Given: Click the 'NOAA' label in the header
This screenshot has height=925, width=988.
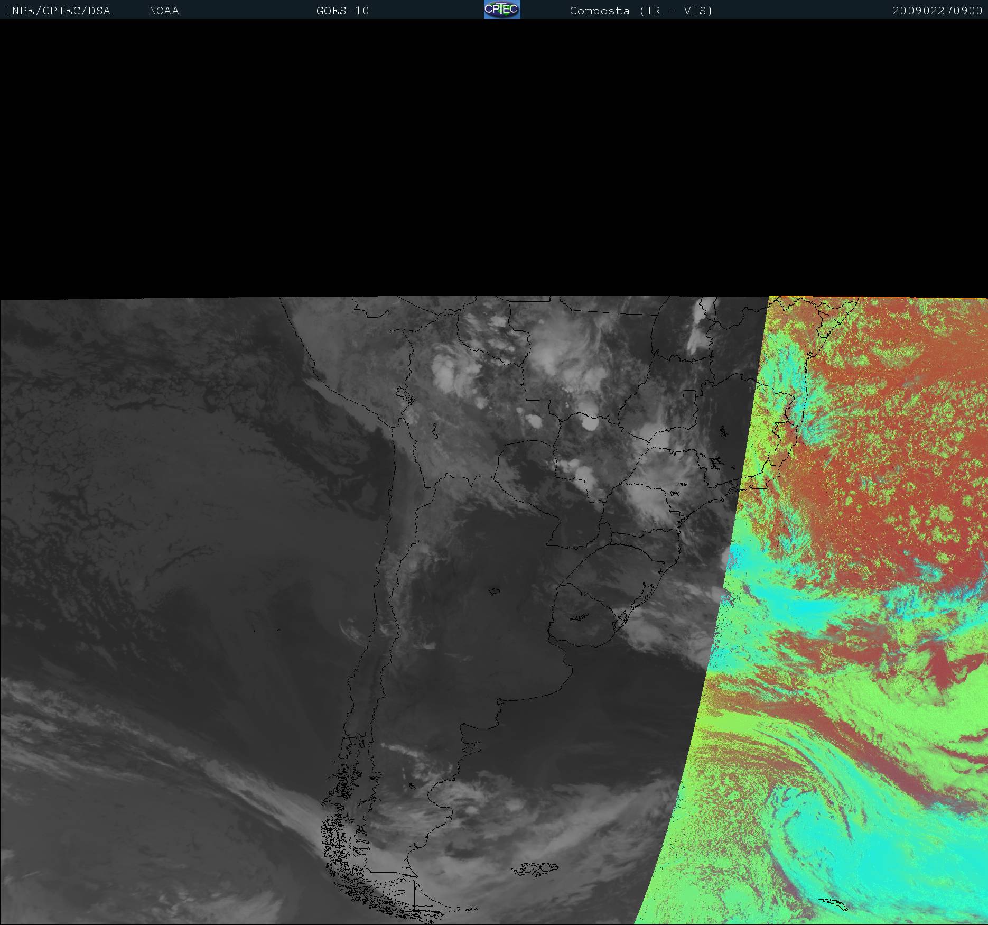Looking at the screenshot, I should [x=164, y=11].
